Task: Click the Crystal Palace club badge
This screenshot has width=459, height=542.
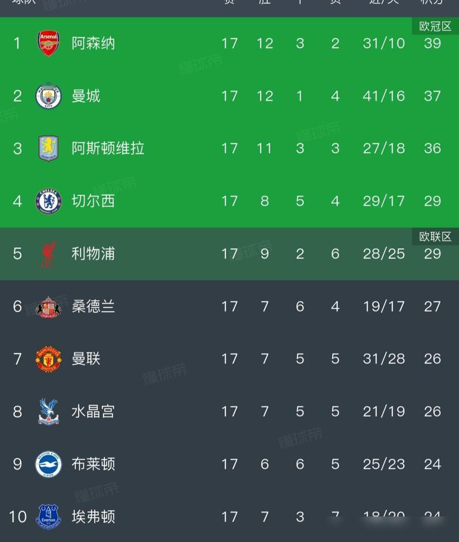Action: pyautogui.click(x=48, y=411)
